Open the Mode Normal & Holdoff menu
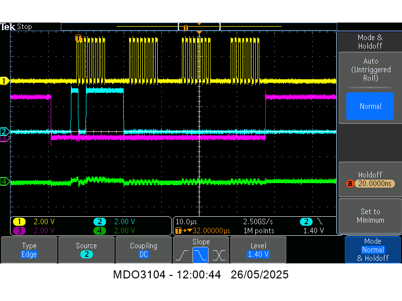 coord(373,250)
